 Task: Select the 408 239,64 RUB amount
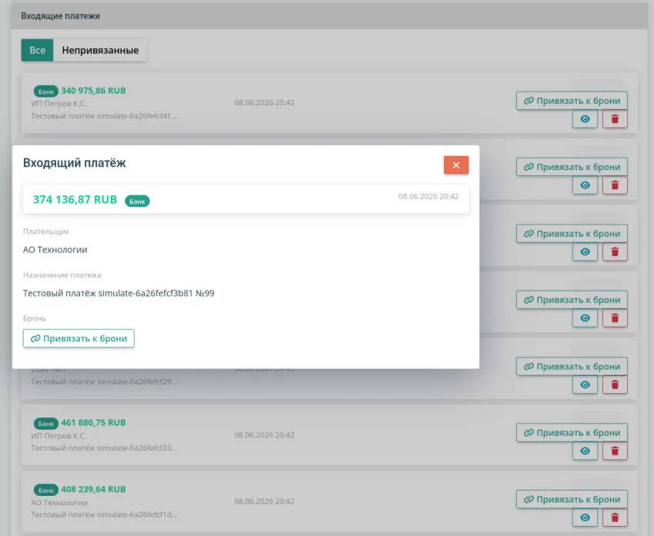[93, 489]
